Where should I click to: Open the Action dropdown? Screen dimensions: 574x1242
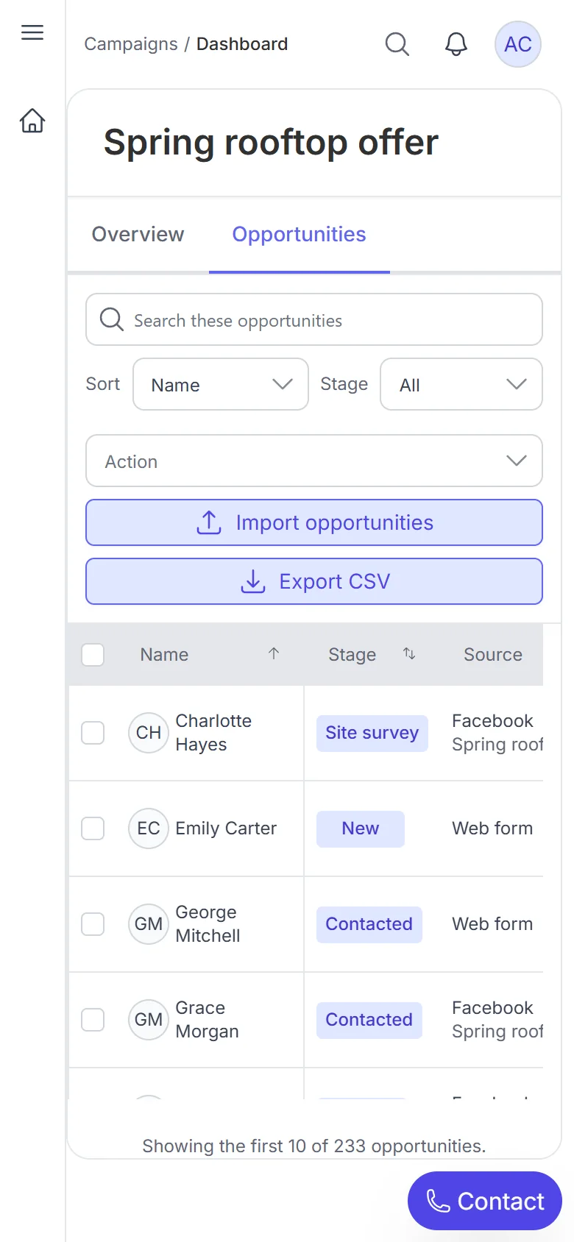[x=314, y=461]
